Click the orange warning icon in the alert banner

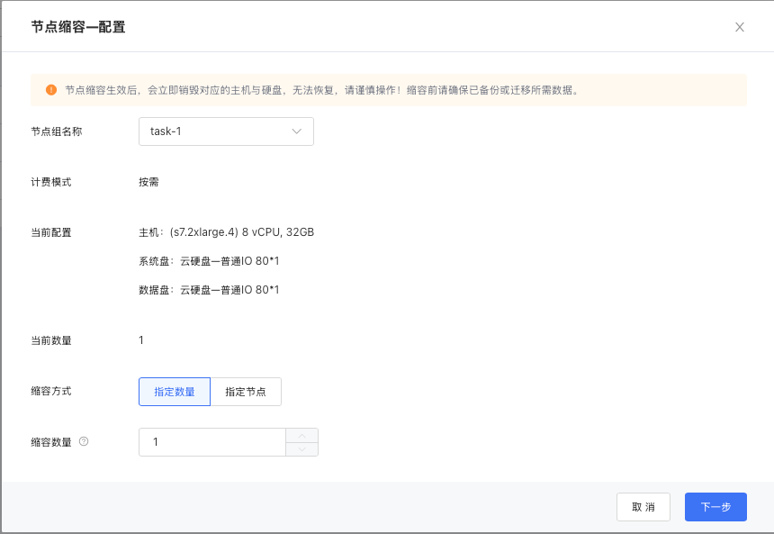pos(51,90)
